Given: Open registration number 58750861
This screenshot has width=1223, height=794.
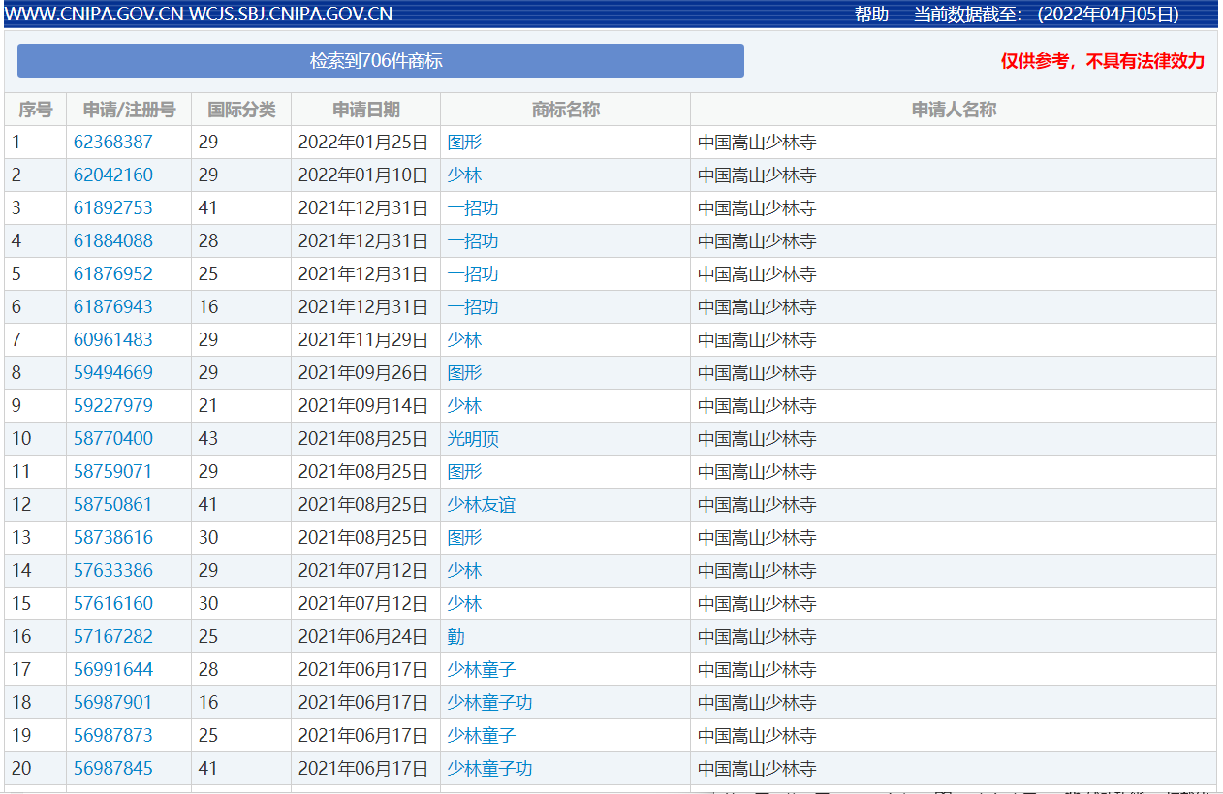Looking at the screenshot, I should [x=113, y=504].
